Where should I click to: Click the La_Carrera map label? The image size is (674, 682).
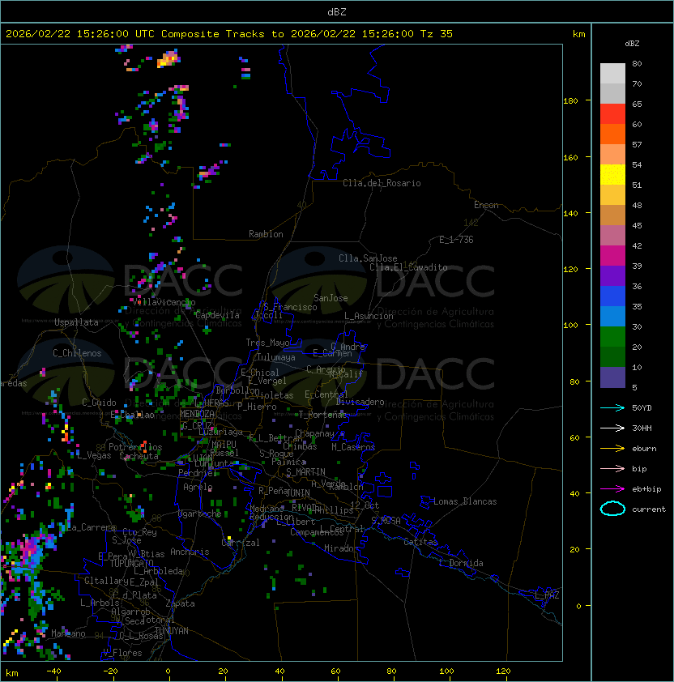click(91, 527)
